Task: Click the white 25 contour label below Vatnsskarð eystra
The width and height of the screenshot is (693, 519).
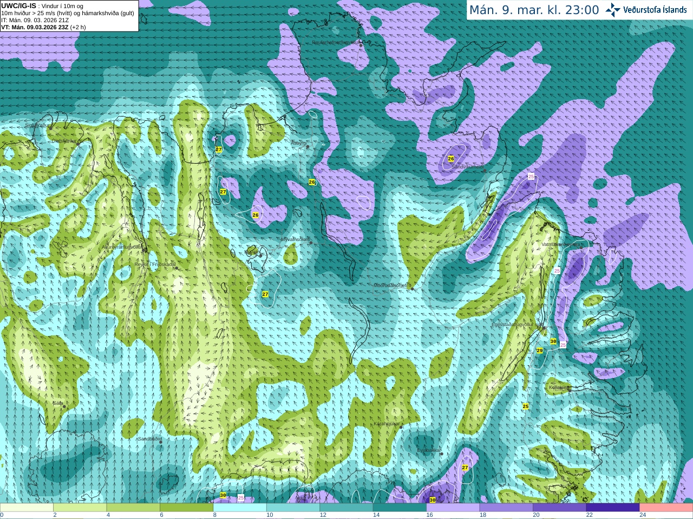Action: pos(557,270)
